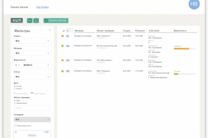The image size is (208, 138).
Task: Click participant Н. Сенцова
Action: point(153,57)
